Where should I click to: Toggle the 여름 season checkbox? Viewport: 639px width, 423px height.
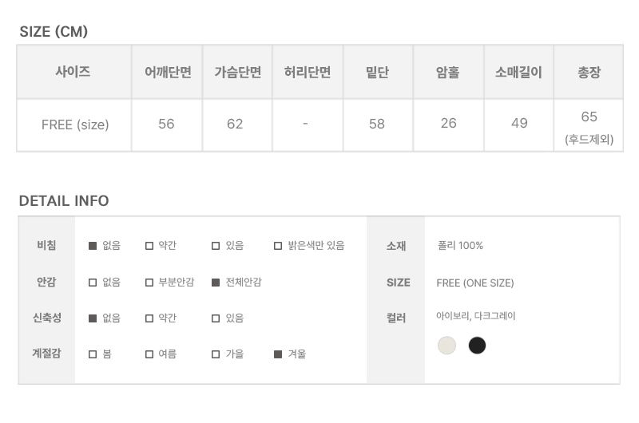click(149, 354)
